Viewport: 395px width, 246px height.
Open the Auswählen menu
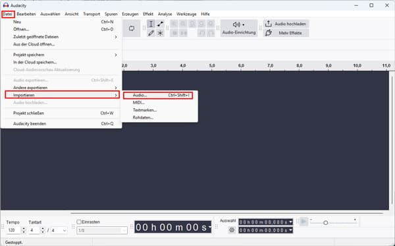[x=50, y=14]
